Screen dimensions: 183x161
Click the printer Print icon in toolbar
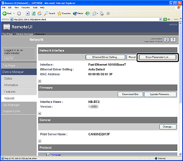pos(102,13)
